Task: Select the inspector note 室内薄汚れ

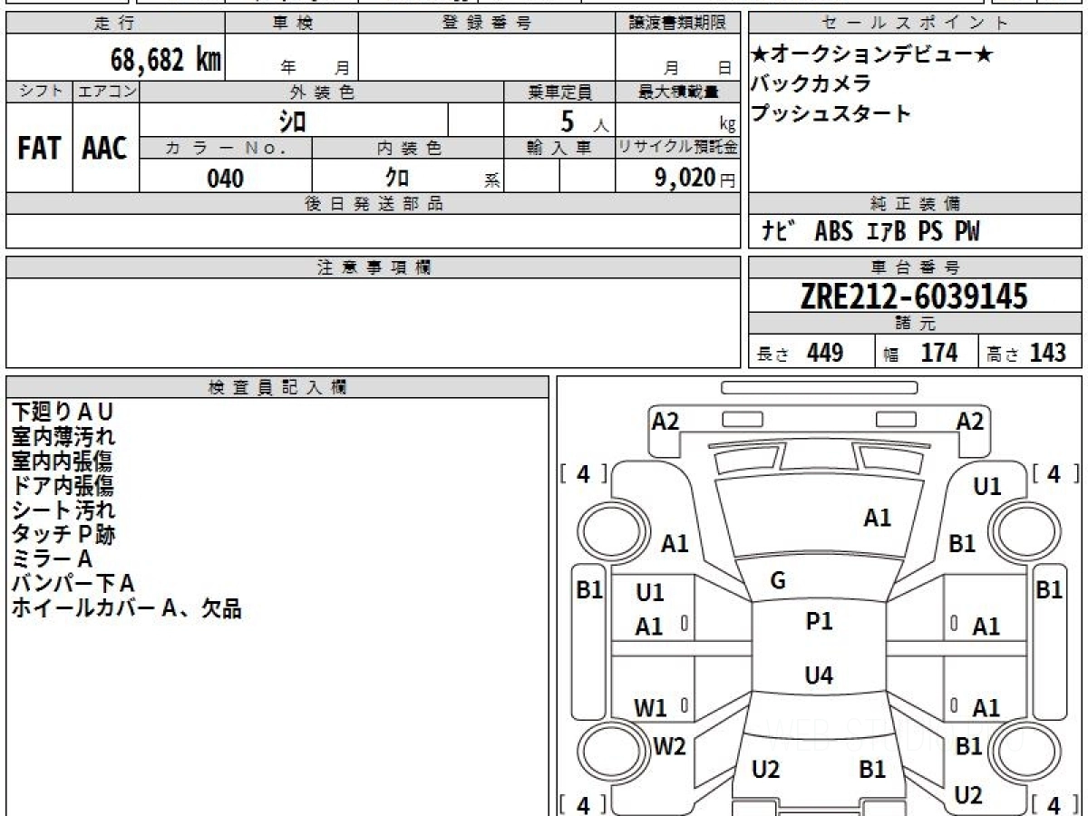Action: tap(63, 437)
